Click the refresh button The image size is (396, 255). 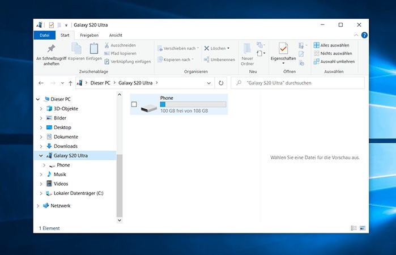[x=221, y=83]
